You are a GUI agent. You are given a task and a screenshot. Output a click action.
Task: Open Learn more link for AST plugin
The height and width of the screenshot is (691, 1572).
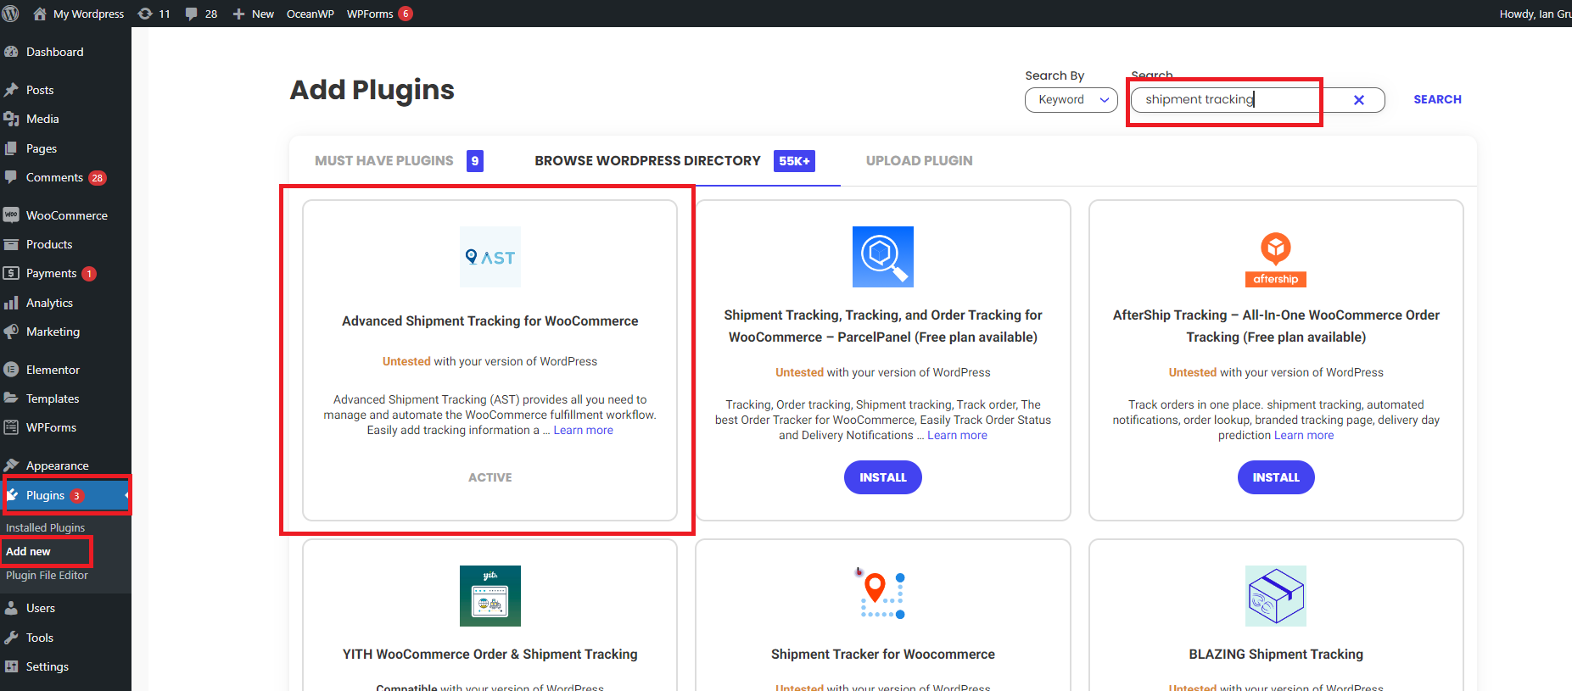click(583, 431)
